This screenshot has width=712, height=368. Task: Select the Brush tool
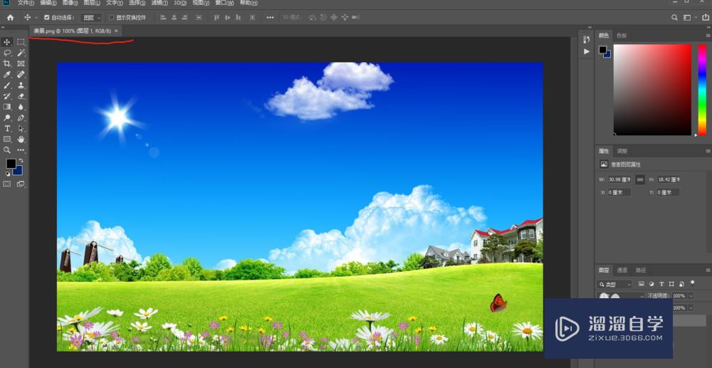(x=7, y=85)
